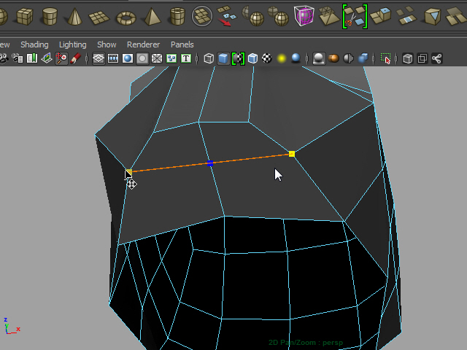Open the Panels dropdown menu

[182, 44]
